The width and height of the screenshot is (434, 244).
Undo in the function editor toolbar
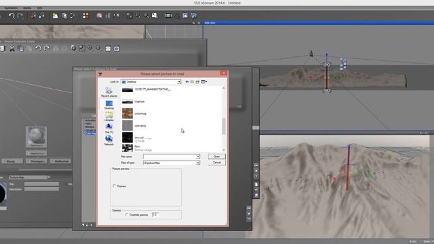click(x=38, y=48)
